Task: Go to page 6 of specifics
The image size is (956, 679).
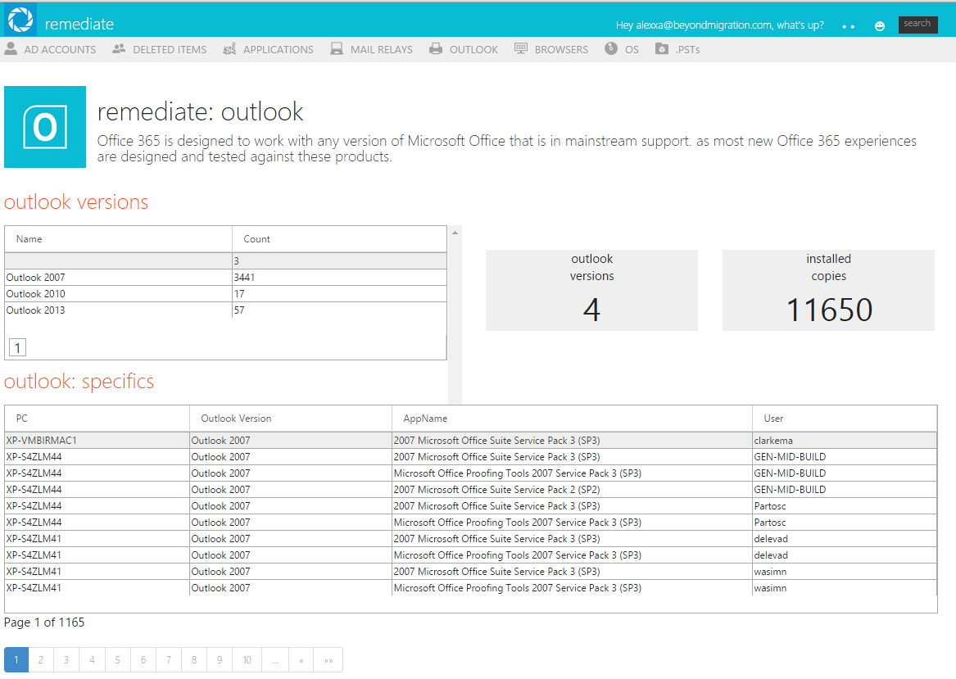Action: (143, 660)
